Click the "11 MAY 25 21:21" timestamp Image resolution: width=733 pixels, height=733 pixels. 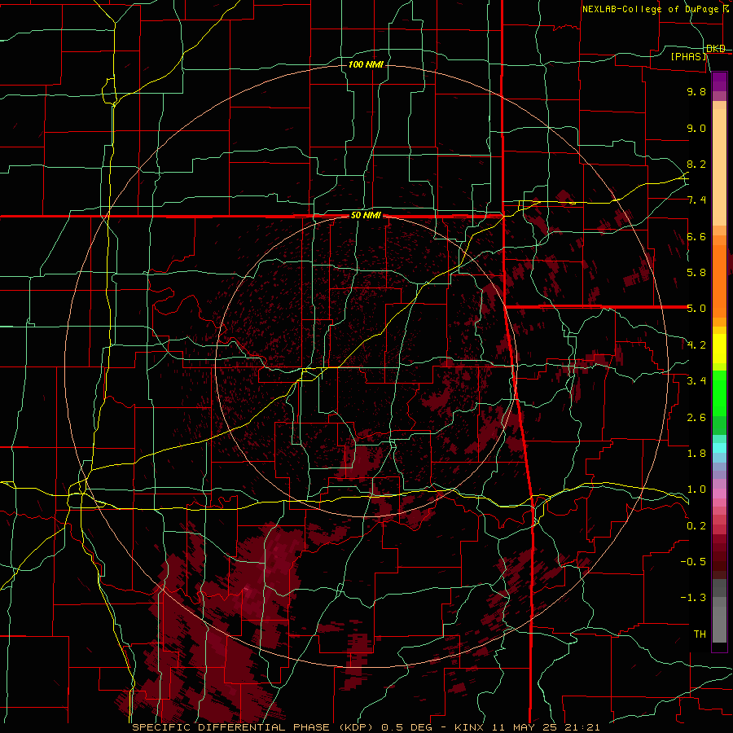[546, 727]
